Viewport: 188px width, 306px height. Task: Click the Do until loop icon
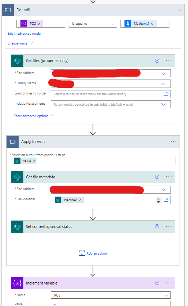tap(8, 10)
